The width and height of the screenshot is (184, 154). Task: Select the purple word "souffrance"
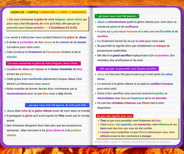131,27
